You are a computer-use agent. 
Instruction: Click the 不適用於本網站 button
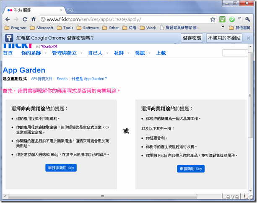224,38
